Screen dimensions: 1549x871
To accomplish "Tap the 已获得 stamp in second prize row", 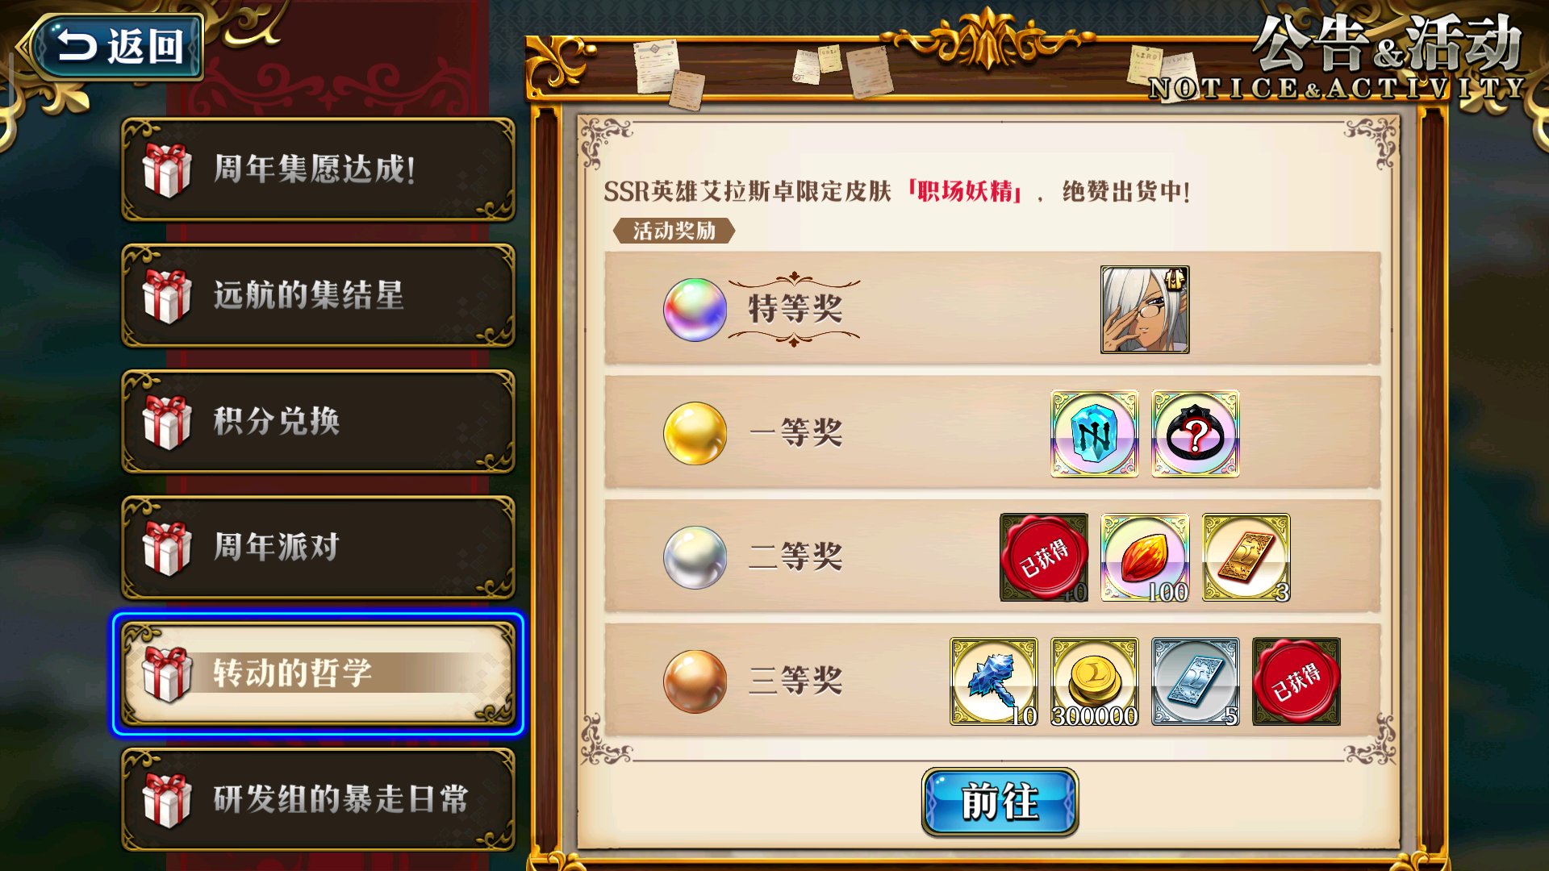I will (1044, 558).
